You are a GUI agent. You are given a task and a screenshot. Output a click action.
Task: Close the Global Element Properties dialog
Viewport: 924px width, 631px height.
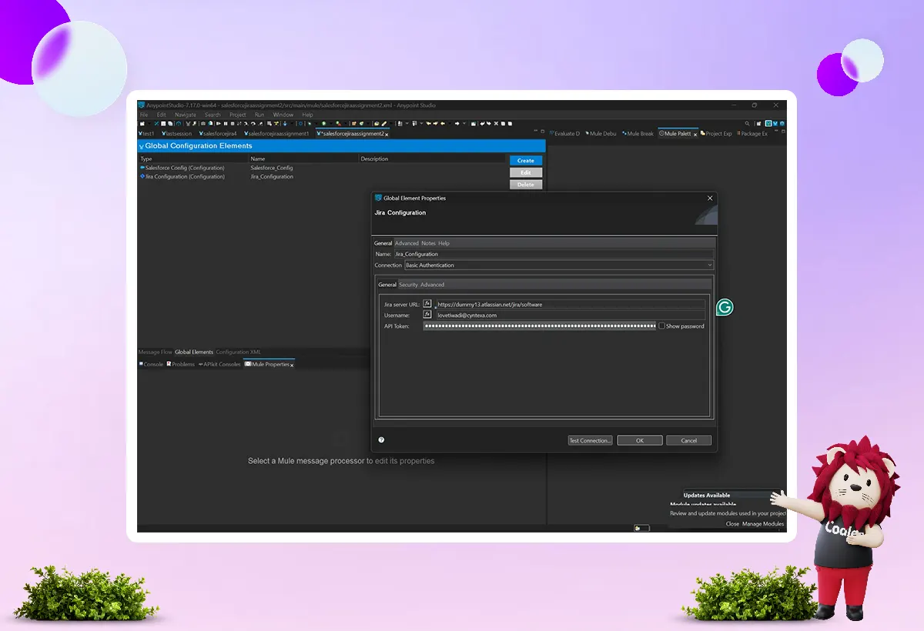(x=710, y=198)
